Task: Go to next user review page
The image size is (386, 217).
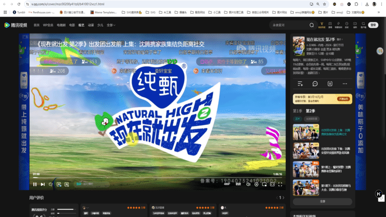Action: (283, 198)
